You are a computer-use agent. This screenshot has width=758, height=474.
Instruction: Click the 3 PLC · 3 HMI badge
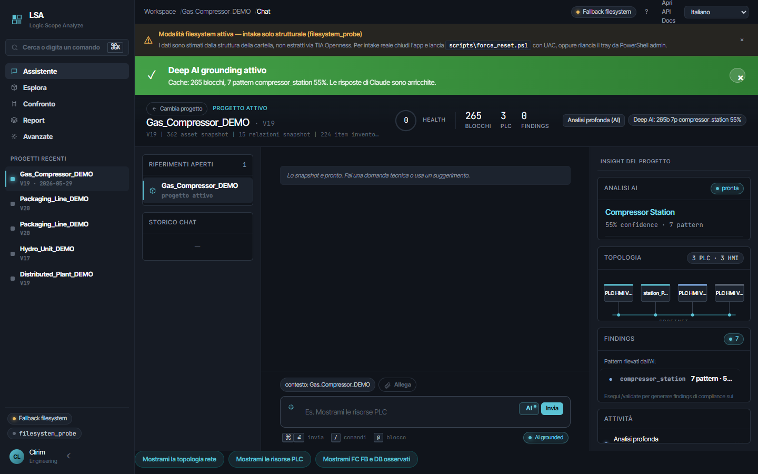pyautogui.click(x=715, y=258)
